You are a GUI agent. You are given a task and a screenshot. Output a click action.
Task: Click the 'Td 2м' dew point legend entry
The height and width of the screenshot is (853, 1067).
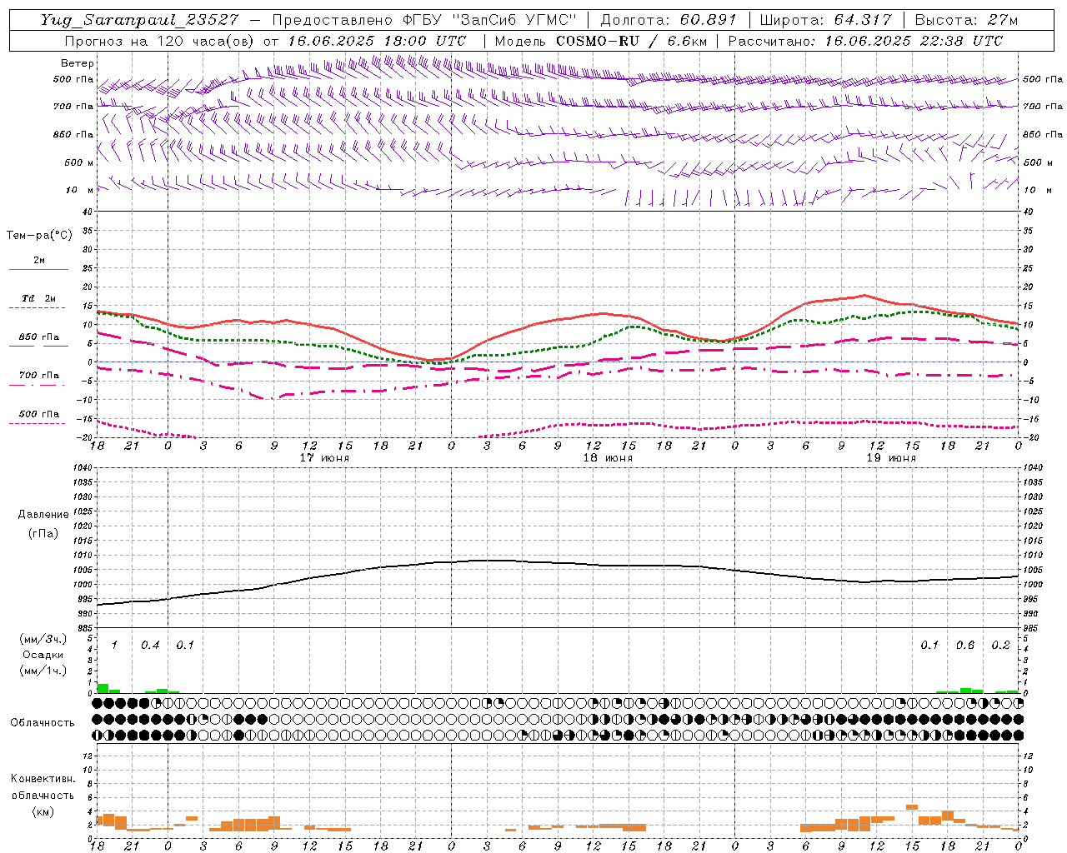pyautogui.click(x=39, y=298)
